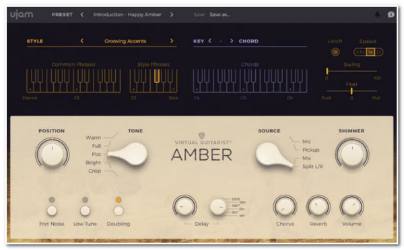
Task: Click the CHORD label
Action: (x=248, y=41)
